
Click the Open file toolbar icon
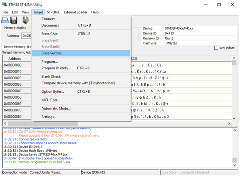(x=5, y=20)
